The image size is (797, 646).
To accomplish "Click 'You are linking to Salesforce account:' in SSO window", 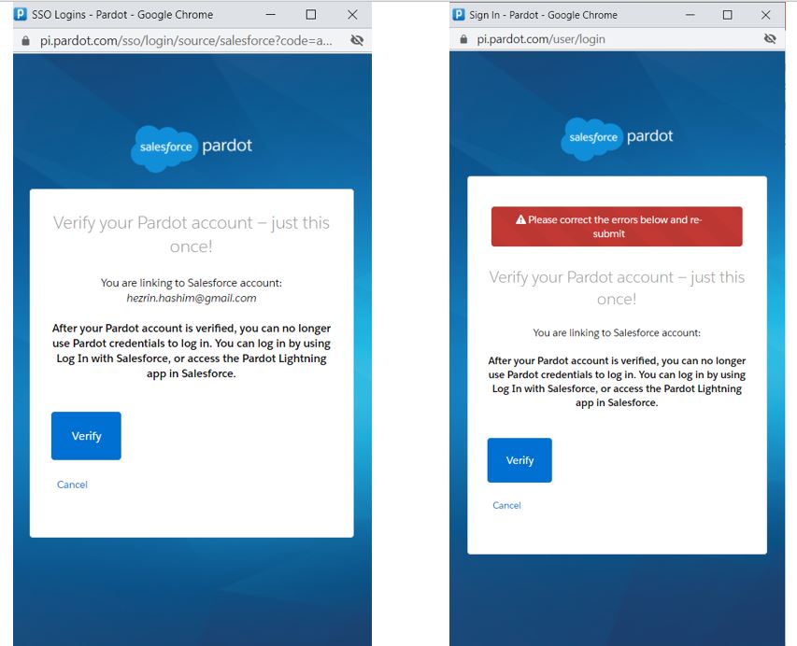I will (x=192, y=283).
